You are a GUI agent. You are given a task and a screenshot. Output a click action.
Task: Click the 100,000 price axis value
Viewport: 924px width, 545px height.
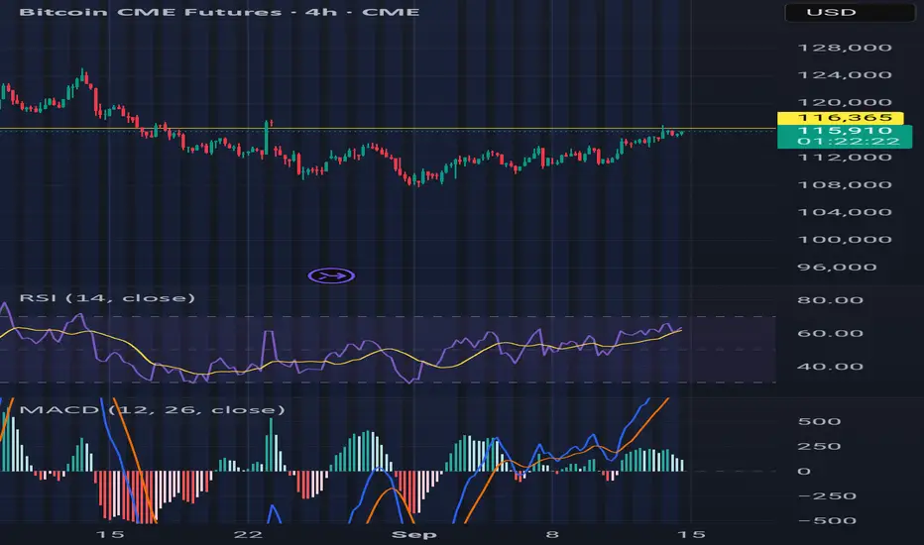844,240
